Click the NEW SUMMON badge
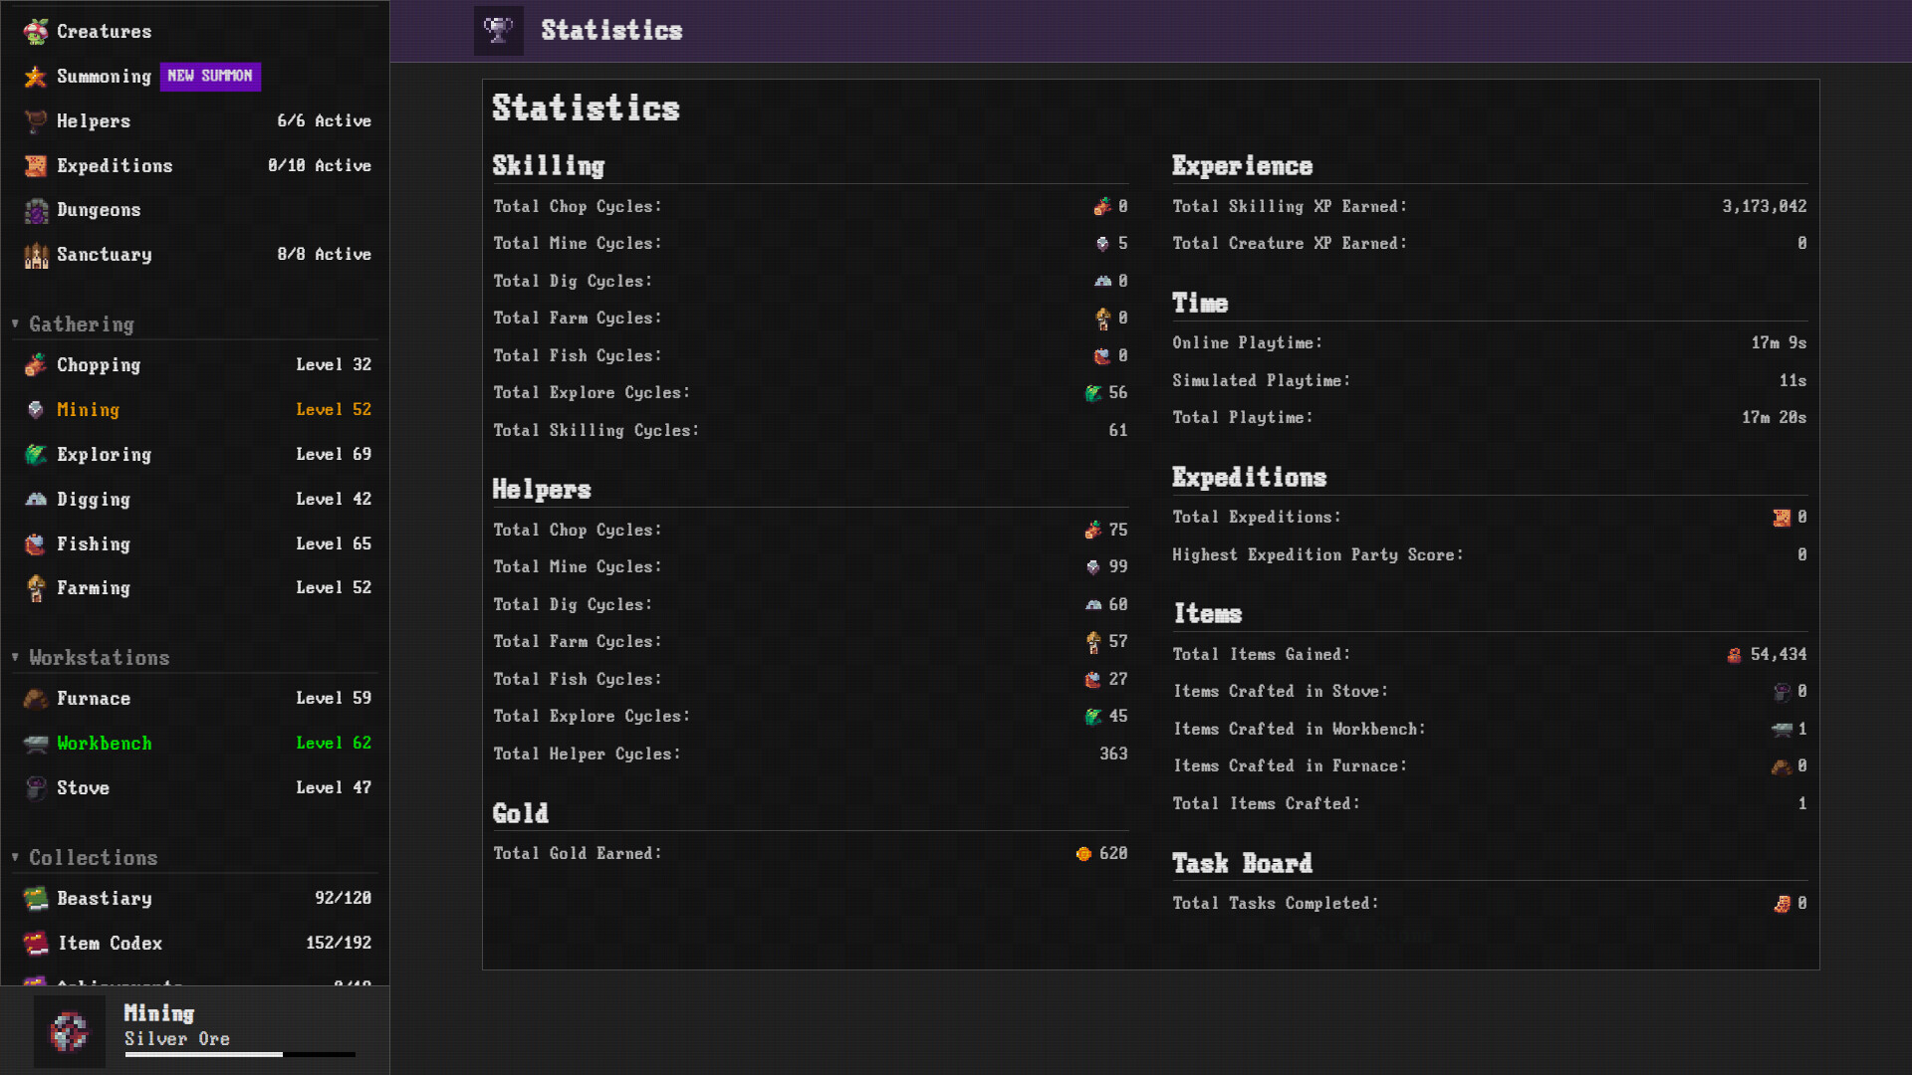Image resolution: width=1912 pixels, height=1075 pixels. tap(210, 76)
